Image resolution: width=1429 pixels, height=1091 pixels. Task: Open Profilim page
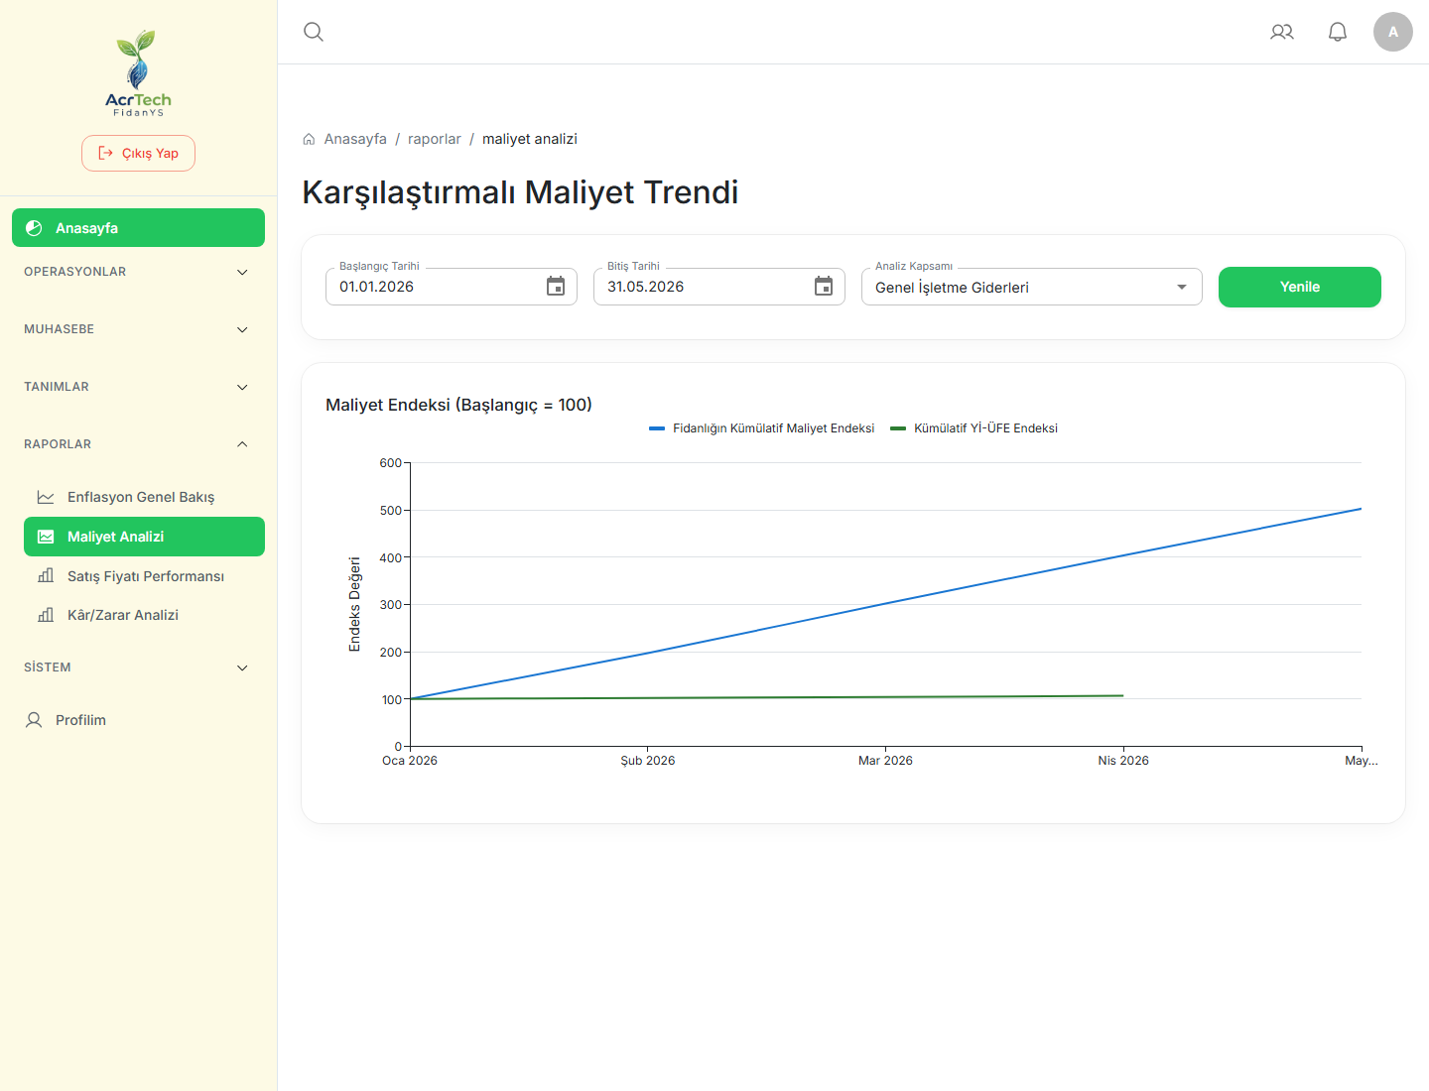[138, 720]
